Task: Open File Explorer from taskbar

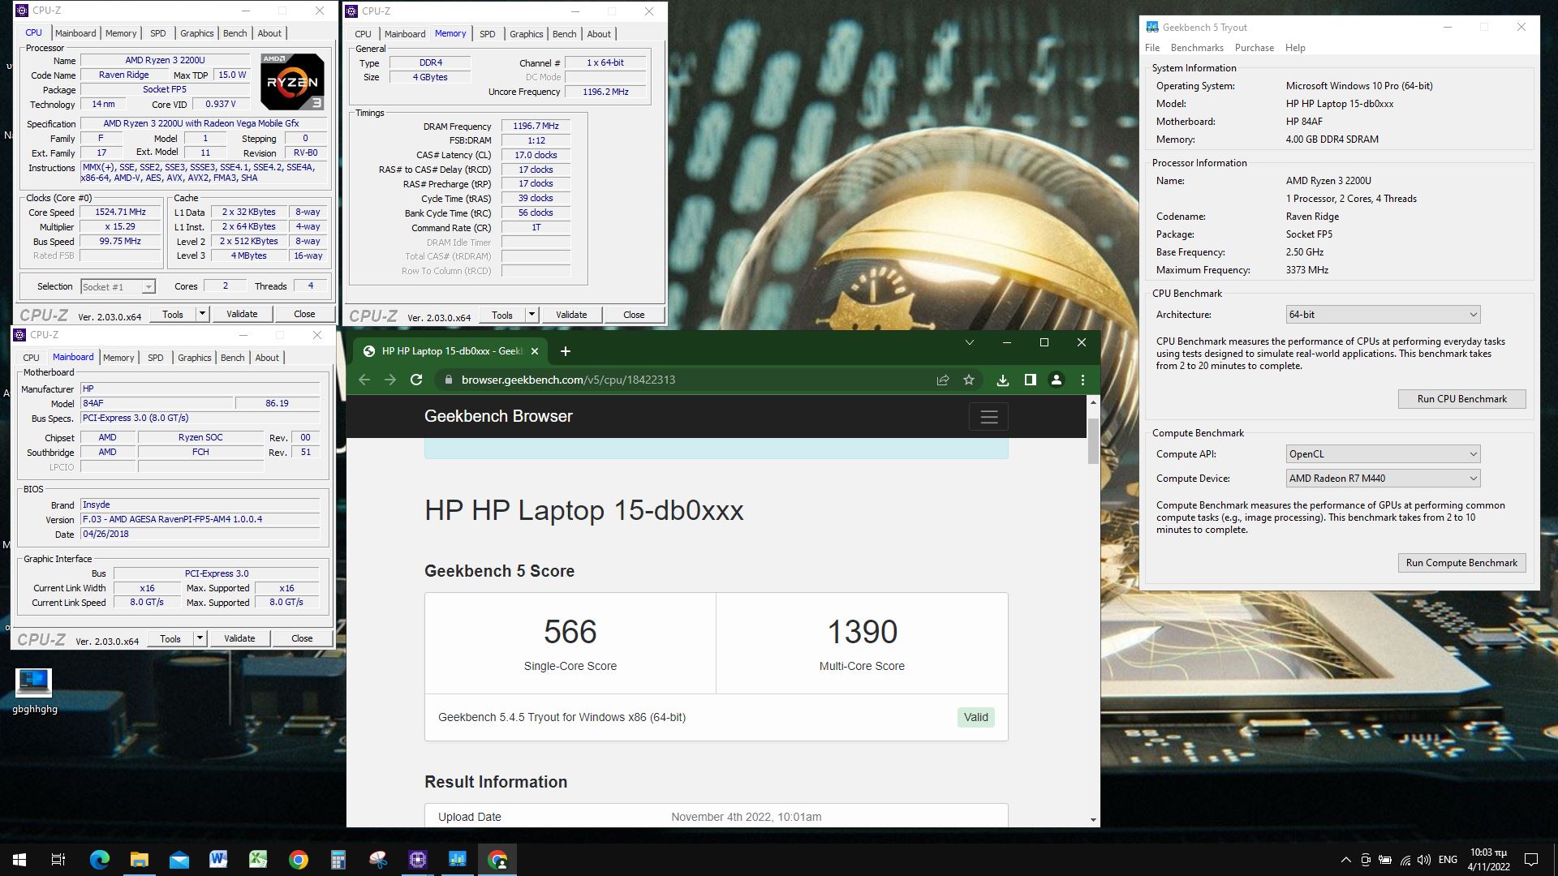Action: [x=139, y=860]
